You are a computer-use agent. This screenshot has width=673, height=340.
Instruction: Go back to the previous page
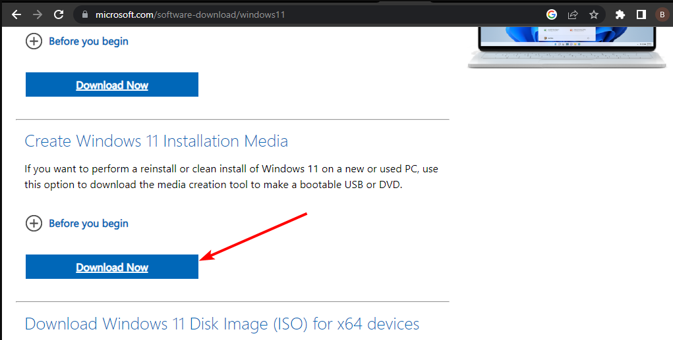(16, 14)
